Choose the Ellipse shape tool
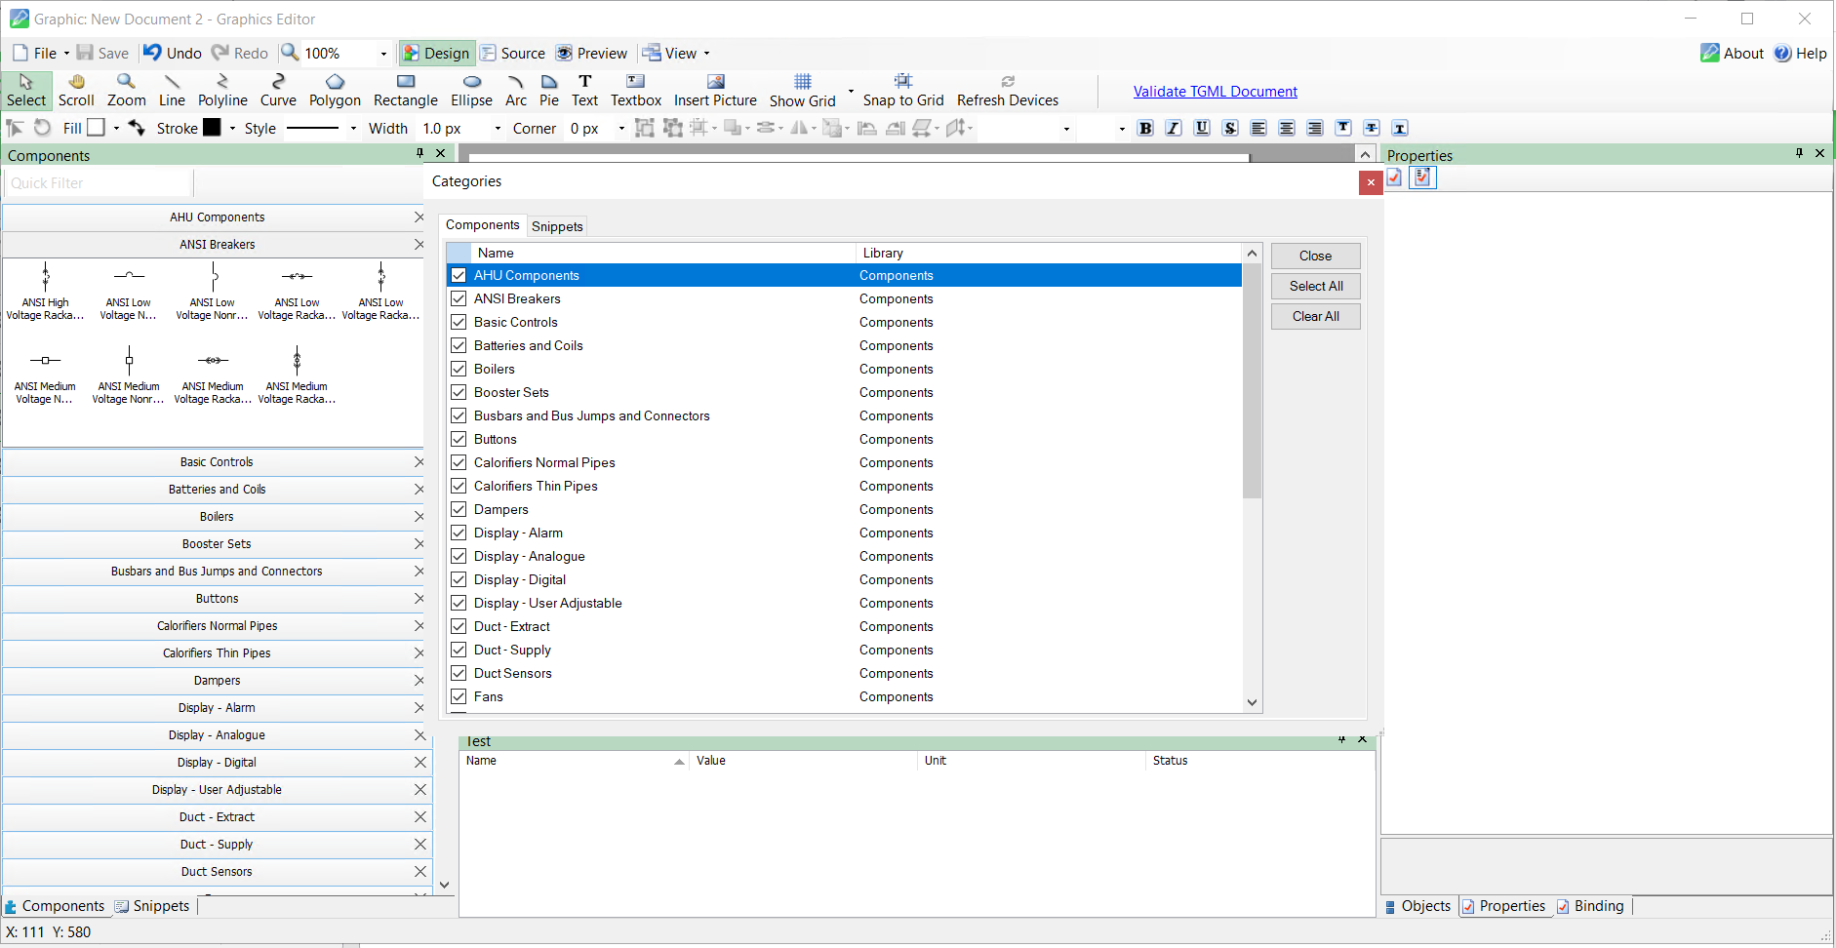Image resolution: width=1836 pixels, height=948 pixels. 471,90
